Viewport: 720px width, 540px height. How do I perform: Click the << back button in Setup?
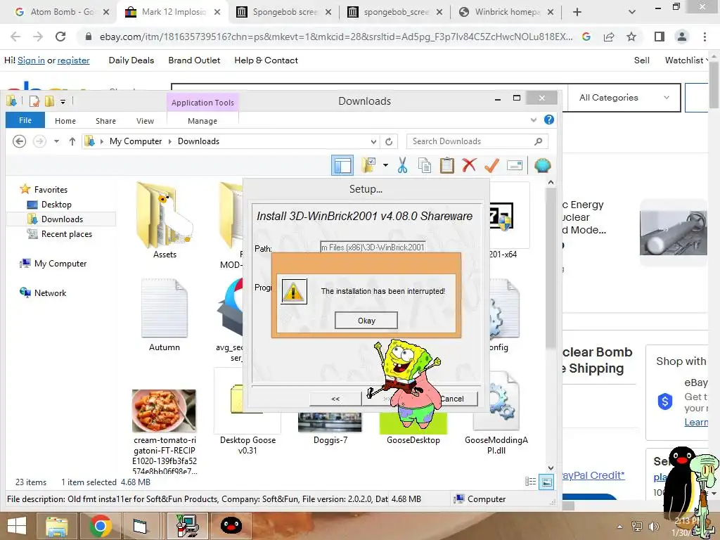click(335, 399)
